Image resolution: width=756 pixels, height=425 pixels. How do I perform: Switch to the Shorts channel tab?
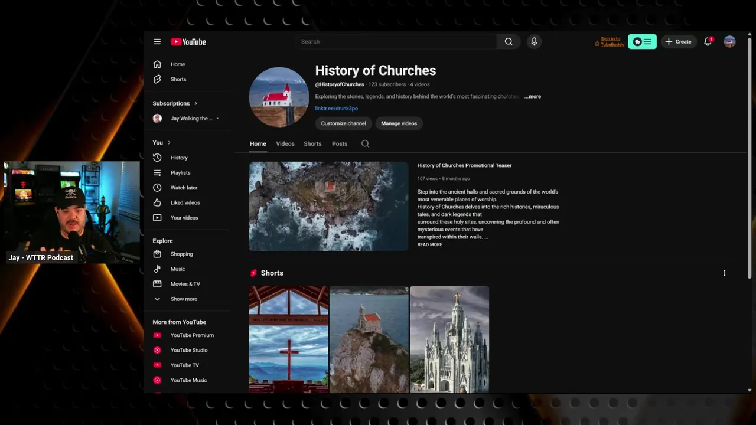point(312,143)
